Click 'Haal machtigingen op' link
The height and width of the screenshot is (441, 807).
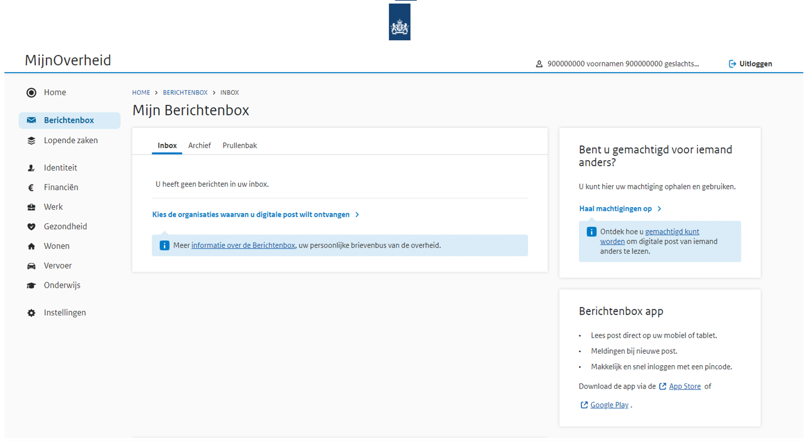[x=615, y=209]
